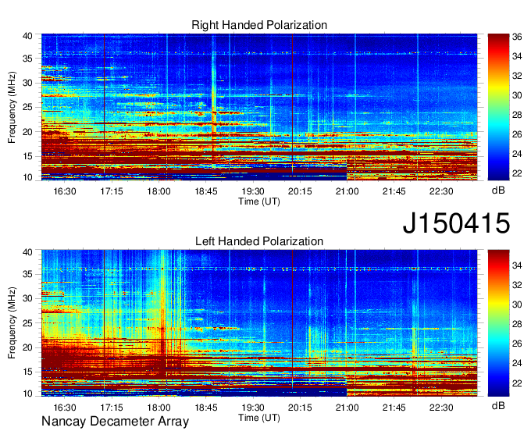Click the 'Right Handed Polarization' plot title
Image resolution: width=531 pixels, height=431 pixels.
pyautogui.click(x=259, y=25)
